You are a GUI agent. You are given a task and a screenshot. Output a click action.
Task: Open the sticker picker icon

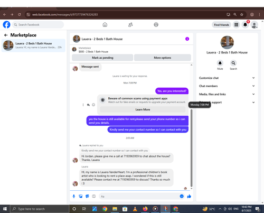click(x=87, y=196)
